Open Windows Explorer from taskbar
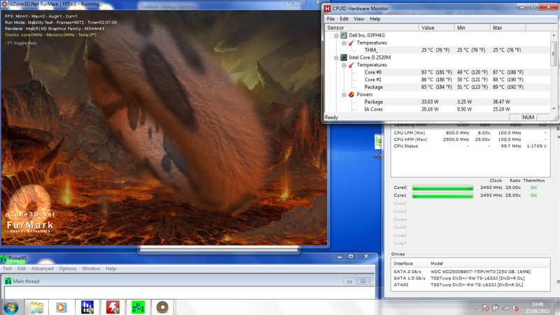560x315 pixels. point(36,307)
